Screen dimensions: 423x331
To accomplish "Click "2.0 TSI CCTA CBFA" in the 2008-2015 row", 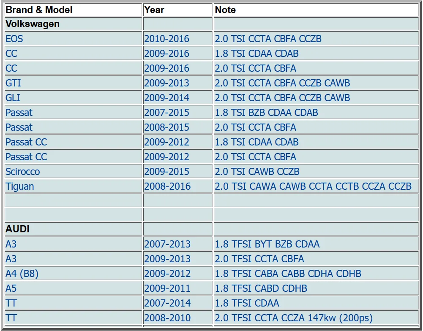I will click(256, 128).
